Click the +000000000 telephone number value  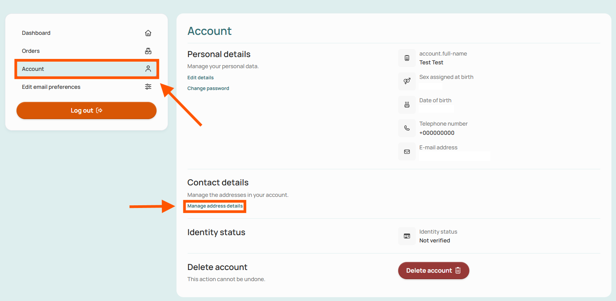(437, 133)
